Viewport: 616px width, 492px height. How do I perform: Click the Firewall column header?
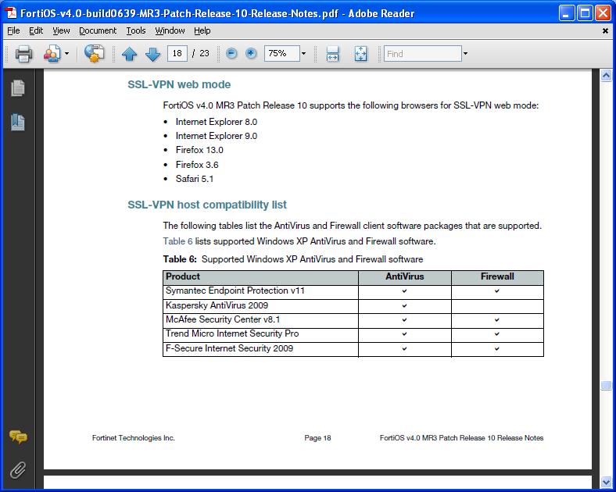(x=497, y=276)
